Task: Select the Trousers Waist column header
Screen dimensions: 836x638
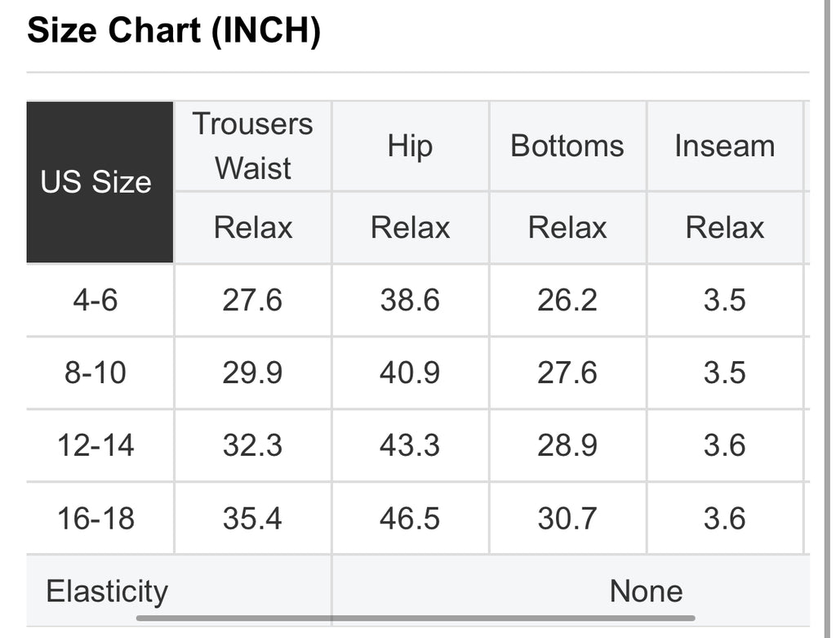Action: pos(253,146)
